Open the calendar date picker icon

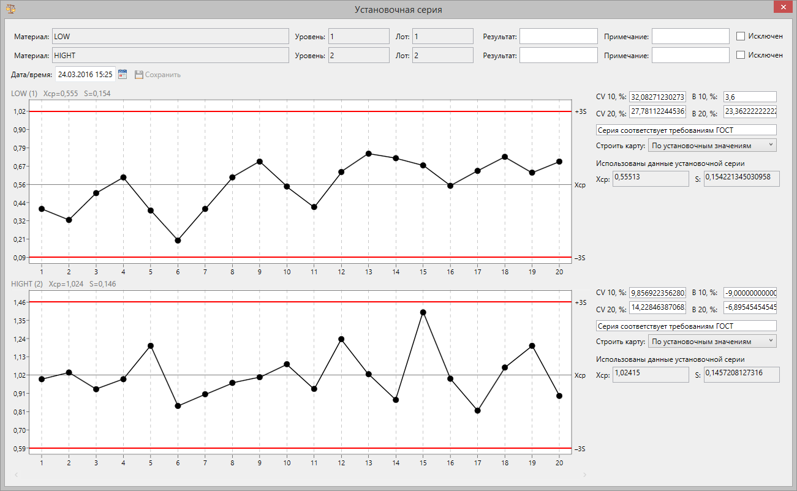123,74
